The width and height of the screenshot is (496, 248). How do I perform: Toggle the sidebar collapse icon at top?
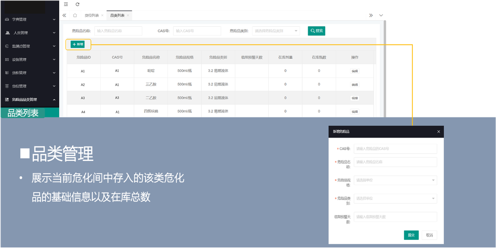(66, 5)
